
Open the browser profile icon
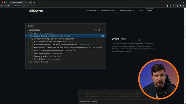180,6
